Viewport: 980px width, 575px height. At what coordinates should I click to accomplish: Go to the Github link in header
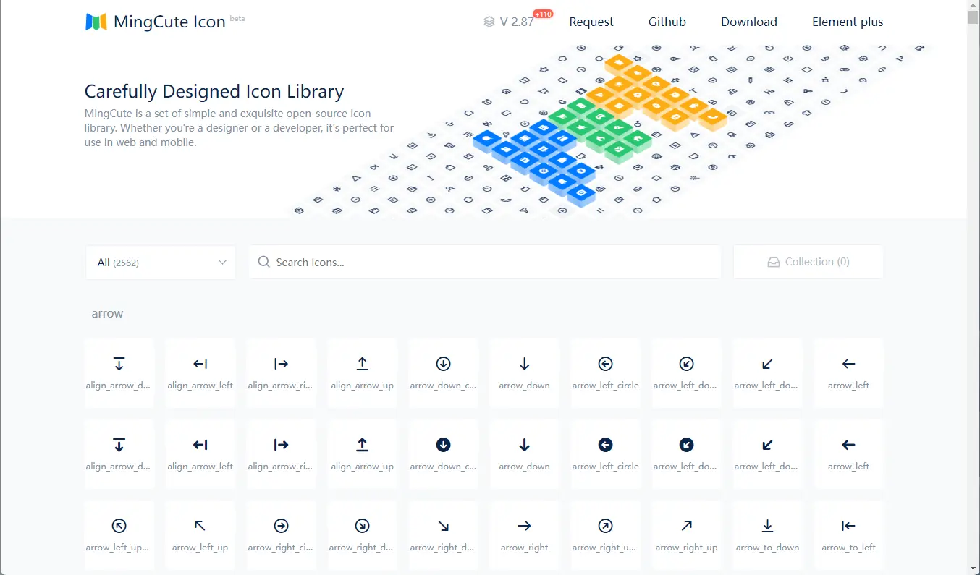[667, 22]
